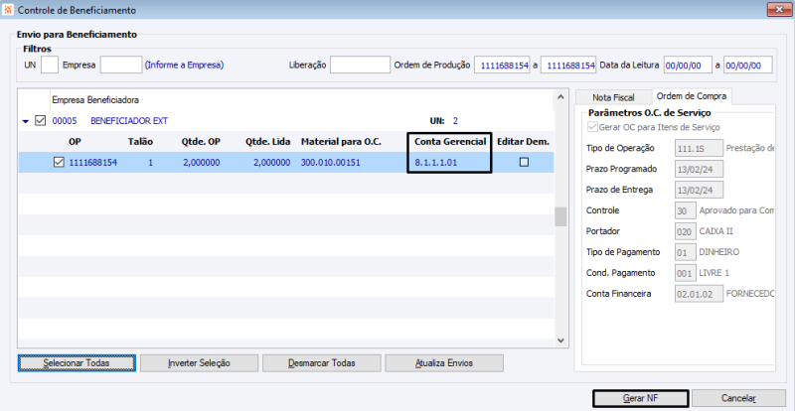Click the first Ordem de Produção field
Viewport: 795px width, 411px height.
(502, 66)
